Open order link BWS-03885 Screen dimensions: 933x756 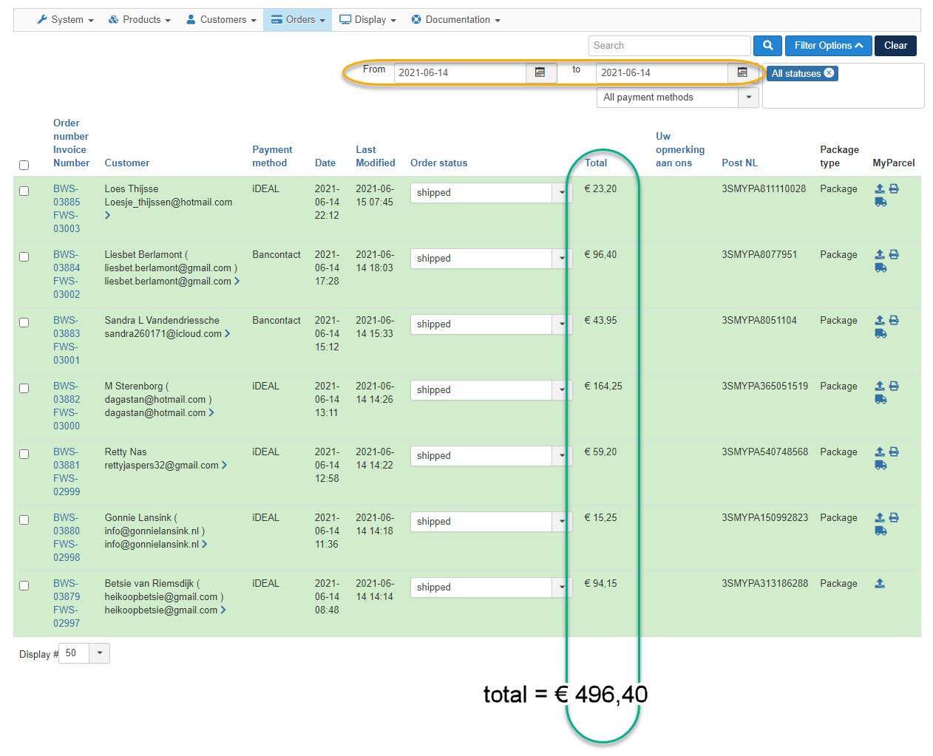[x=67, y=195]
